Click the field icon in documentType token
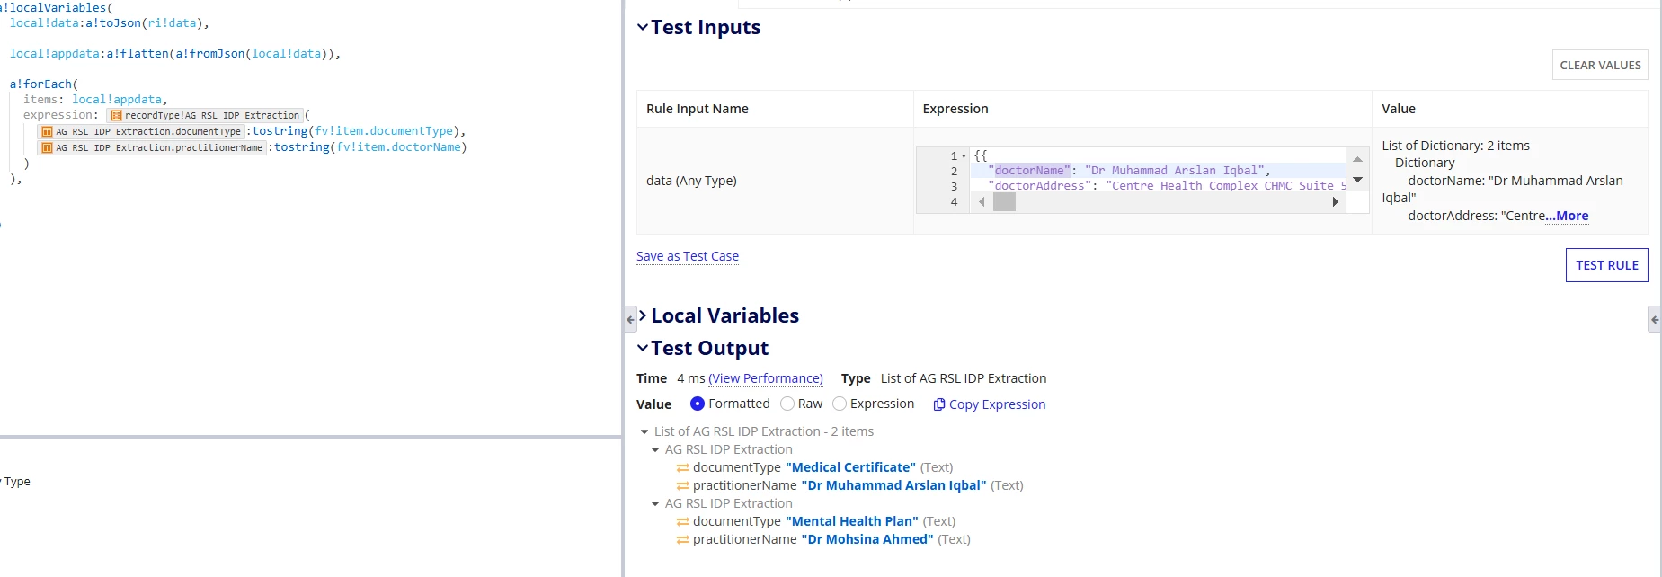This screenshot has height=577, width=1662. tap(48, 132)
